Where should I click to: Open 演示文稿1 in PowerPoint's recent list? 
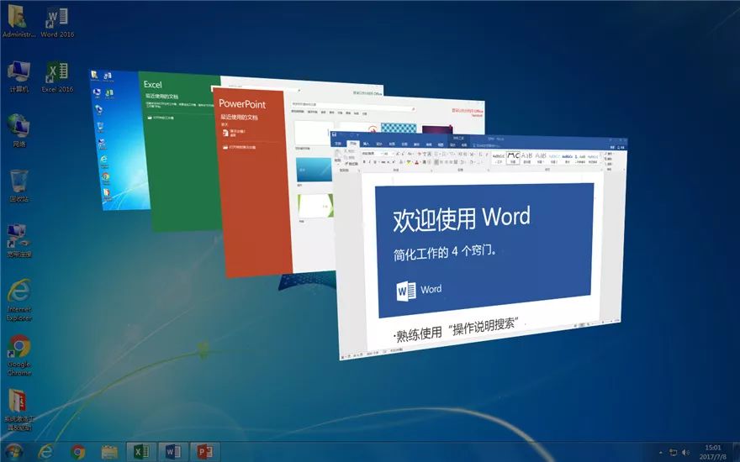[x=234, y=133]
